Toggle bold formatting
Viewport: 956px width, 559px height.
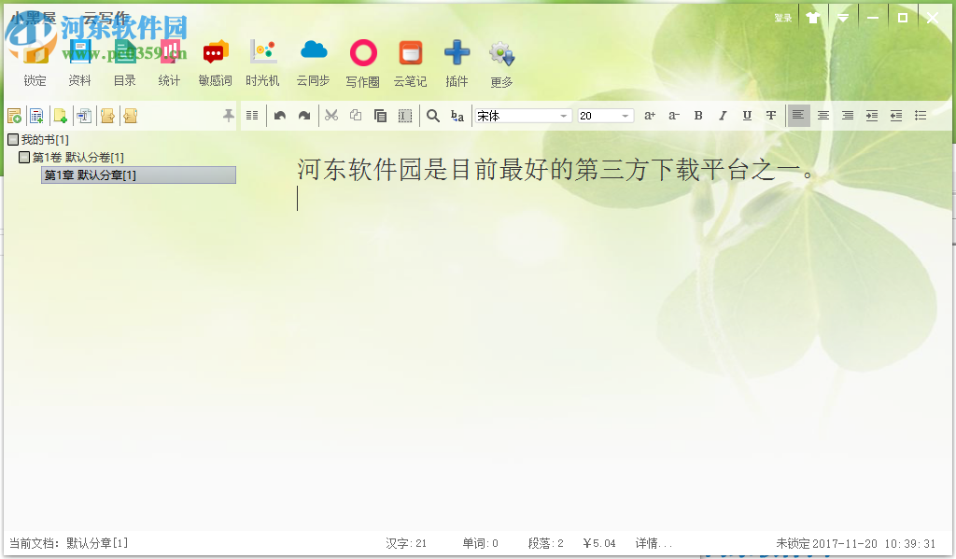[x=698, y=115]
